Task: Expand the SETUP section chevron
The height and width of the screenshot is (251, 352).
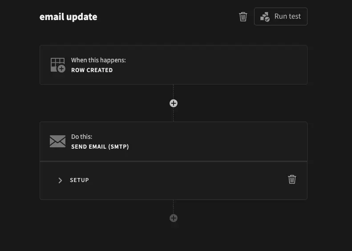Action: 60,180
